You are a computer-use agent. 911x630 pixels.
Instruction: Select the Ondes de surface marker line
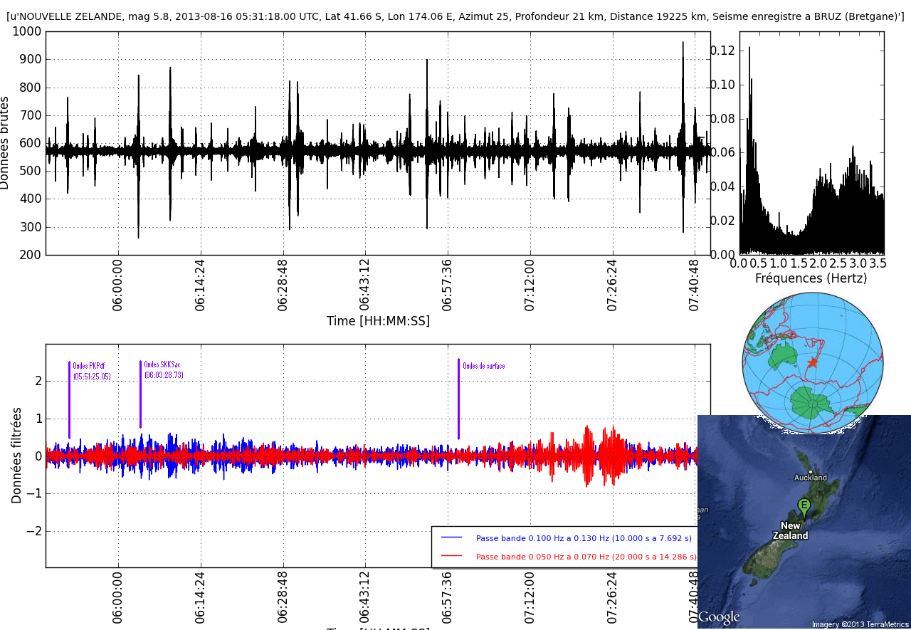click(458, 399)
